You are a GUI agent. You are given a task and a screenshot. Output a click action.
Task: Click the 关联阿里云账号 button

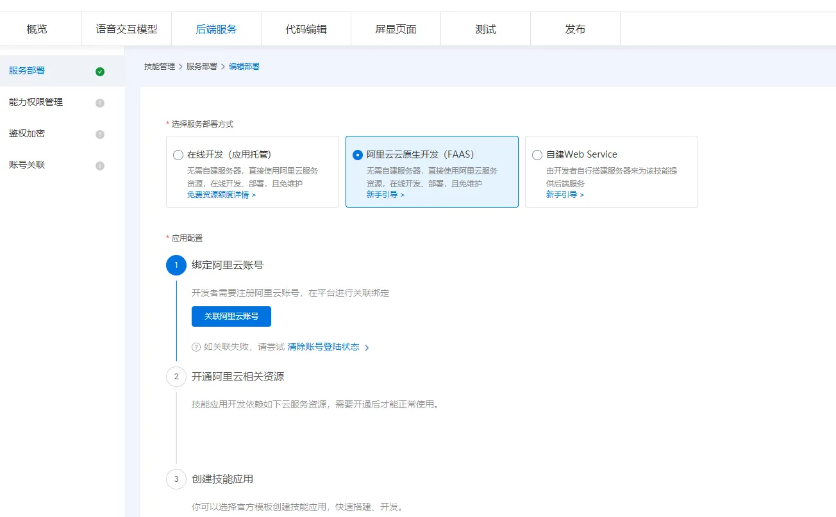(231, 316)
